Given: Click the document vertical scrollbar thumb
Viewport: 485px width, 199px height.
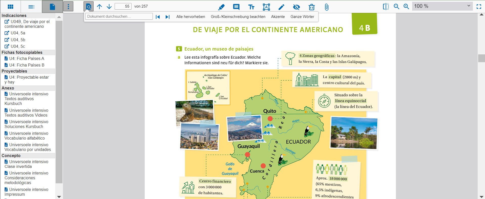Looking at the screenshot, I should 481,58.
